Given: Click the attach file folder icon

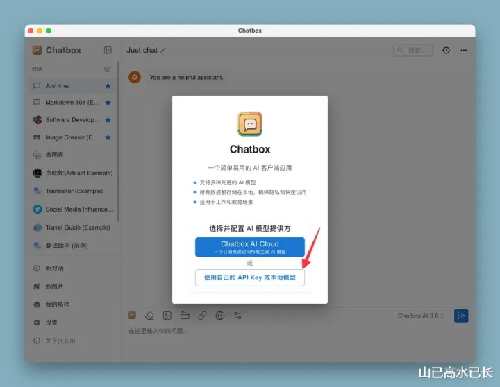Looking at the screenshot, I should pos(185,316).
